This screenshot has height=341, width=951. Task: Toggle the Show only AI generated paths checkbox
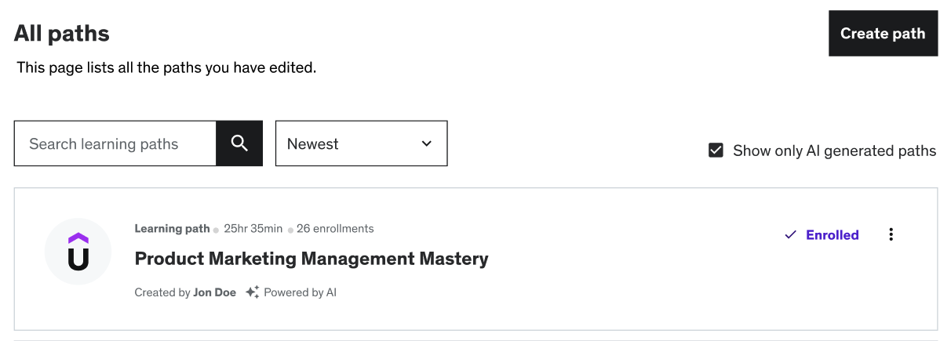[x=716, y=151]
